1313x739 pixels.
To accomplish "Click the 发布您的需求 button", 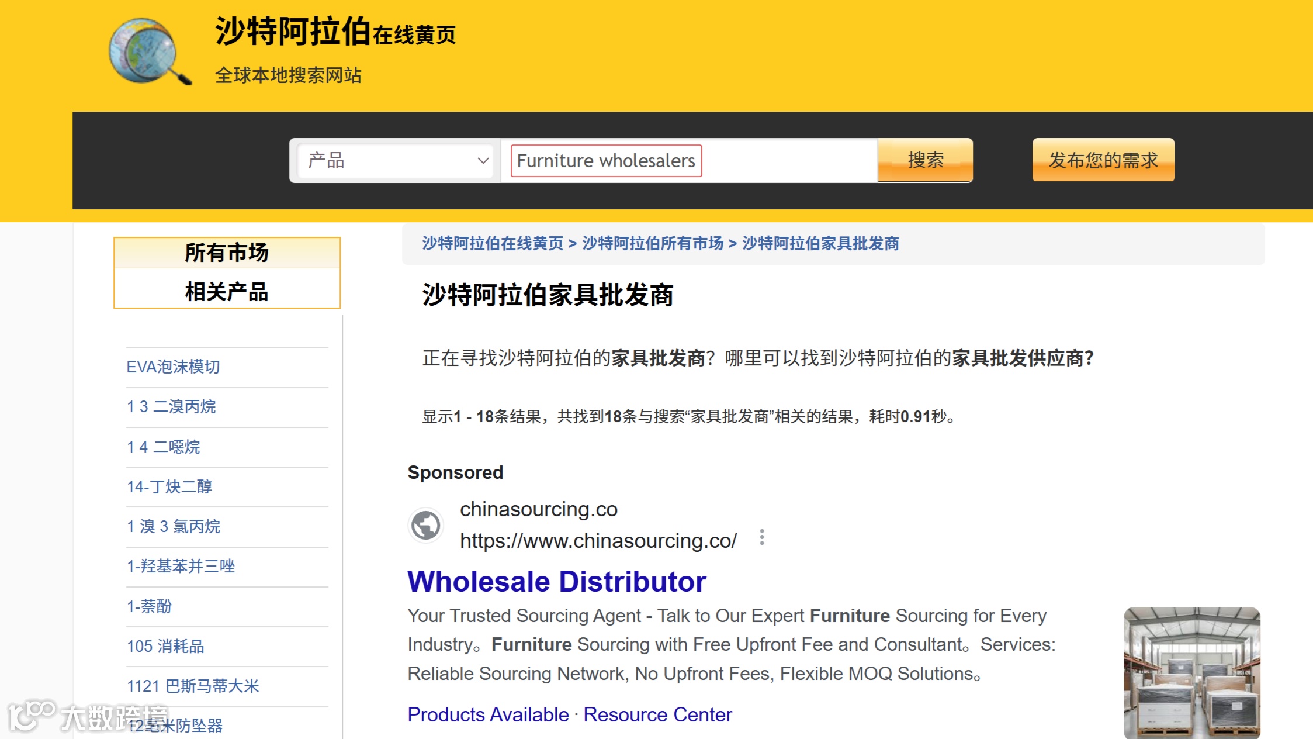I will coord(1103,160).
